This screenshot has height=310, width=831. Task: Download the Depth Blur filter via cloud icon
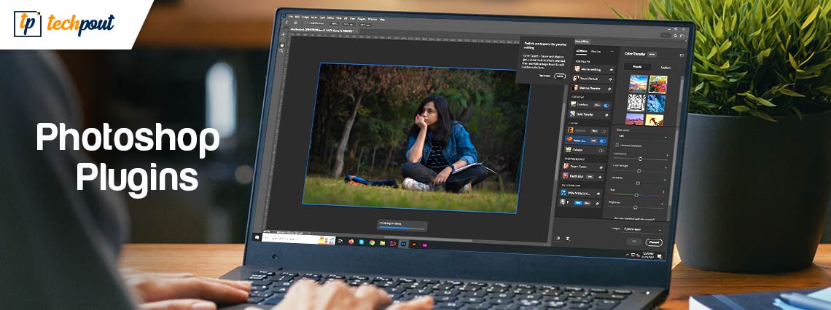[600, 178]
